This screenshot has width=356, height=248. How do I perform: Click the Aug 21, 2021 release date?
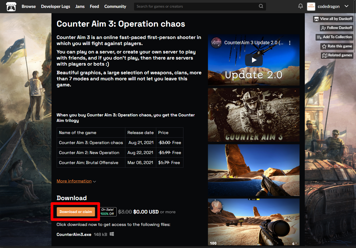tap(141, 143)
